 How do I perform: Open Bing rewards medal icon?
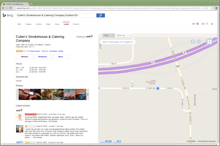[197, 24]
